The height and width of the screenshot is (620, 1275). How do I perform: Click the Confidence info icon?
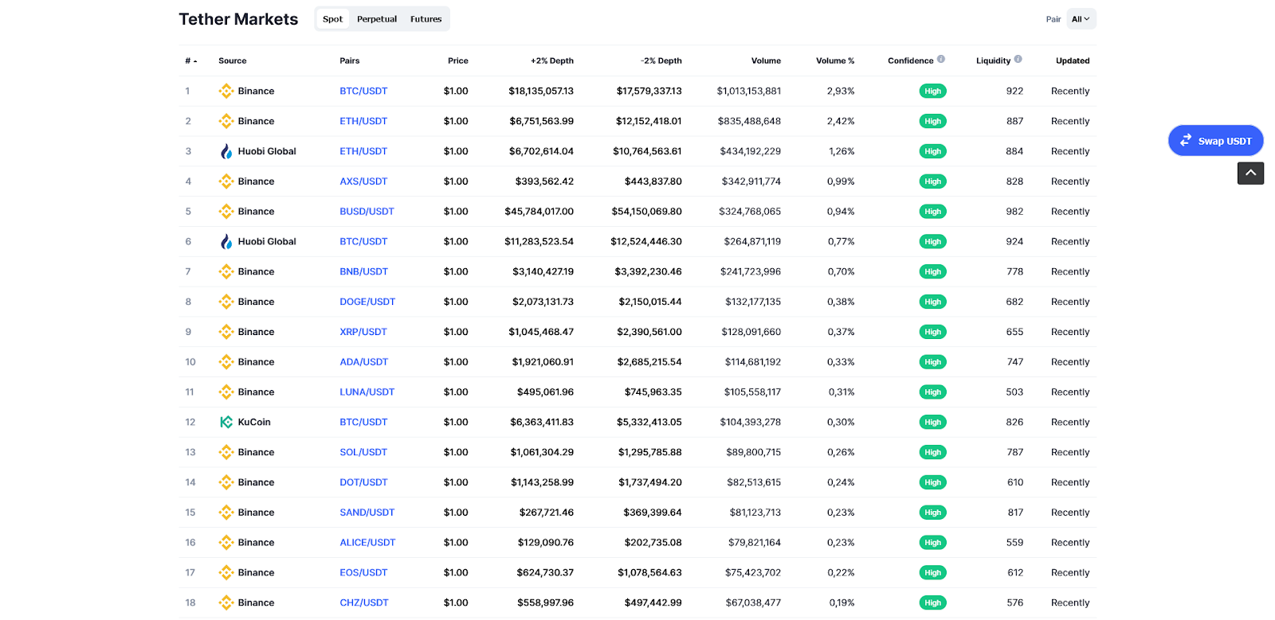pyautogui.click(x=941, y=59)
